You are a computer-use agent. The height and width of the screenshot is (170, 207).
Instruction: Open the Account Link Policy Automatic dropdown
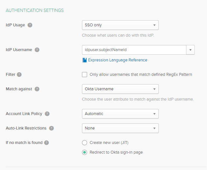(120, 114)
